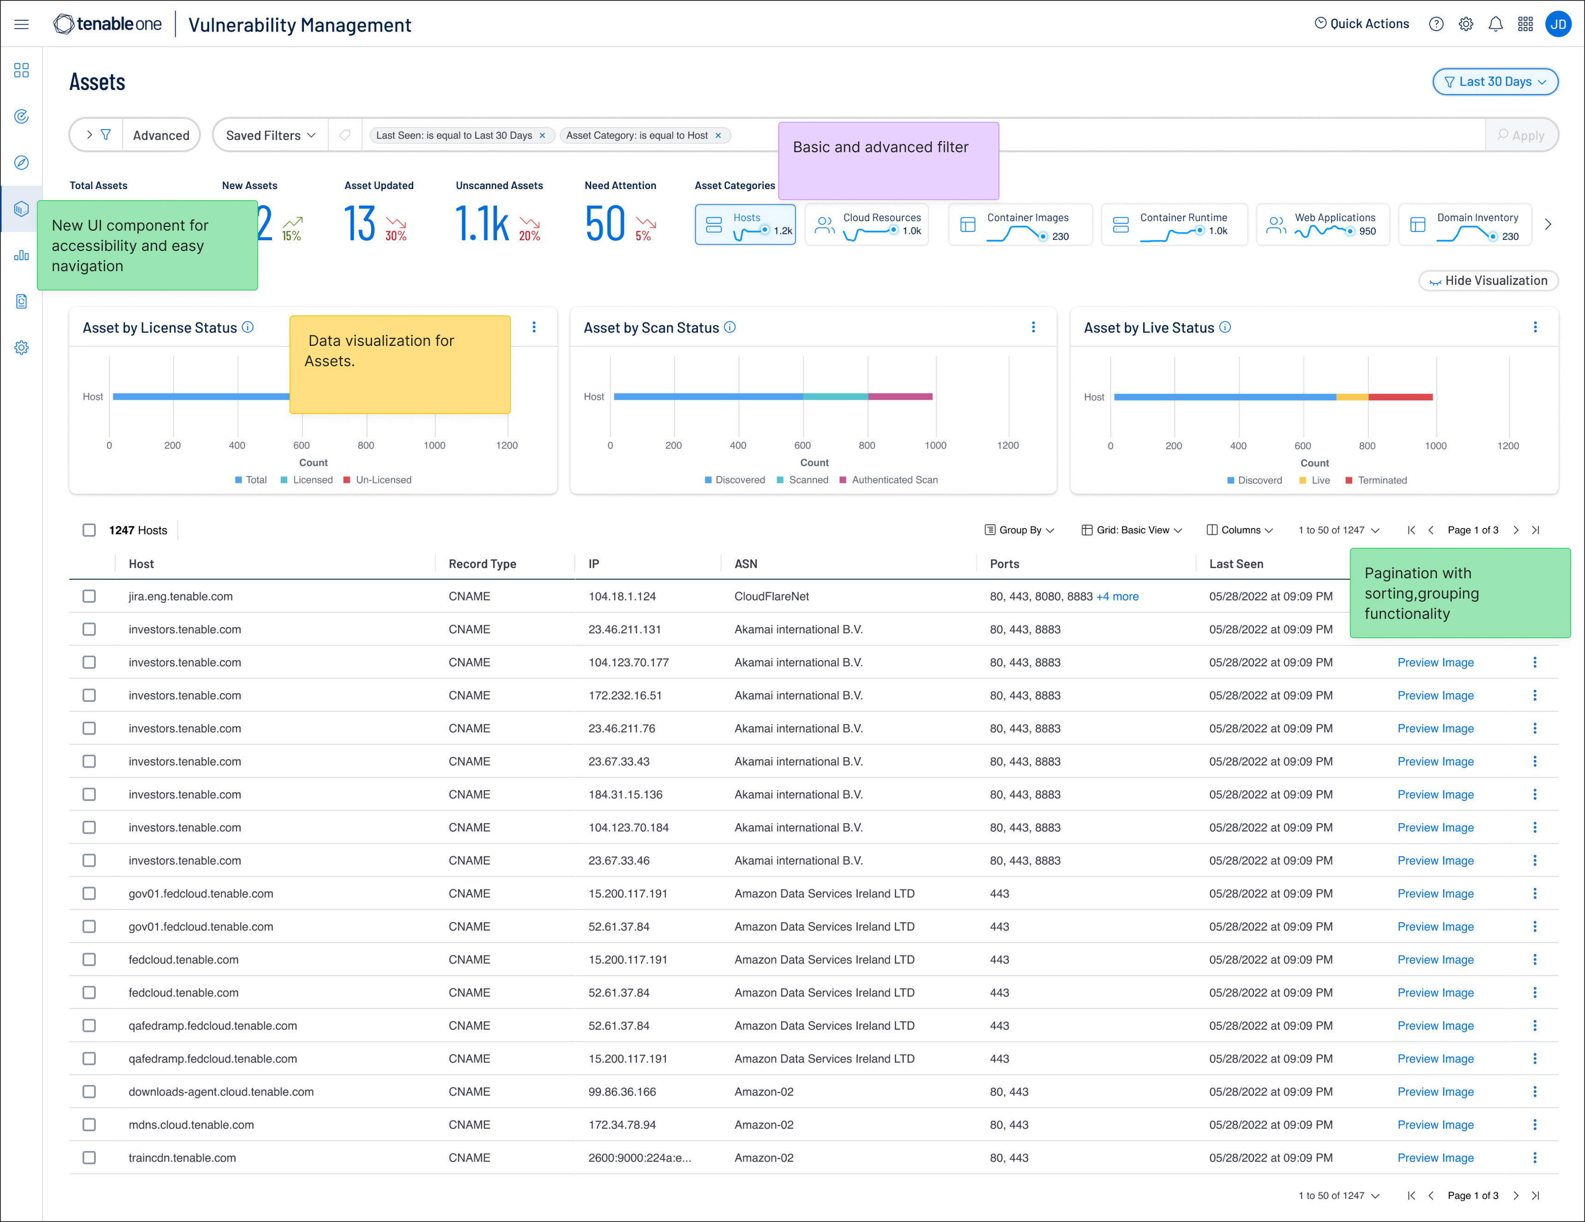Open the Columns dropdown
This screenshot has height=1222, width=1585.
pos(1240,530)
